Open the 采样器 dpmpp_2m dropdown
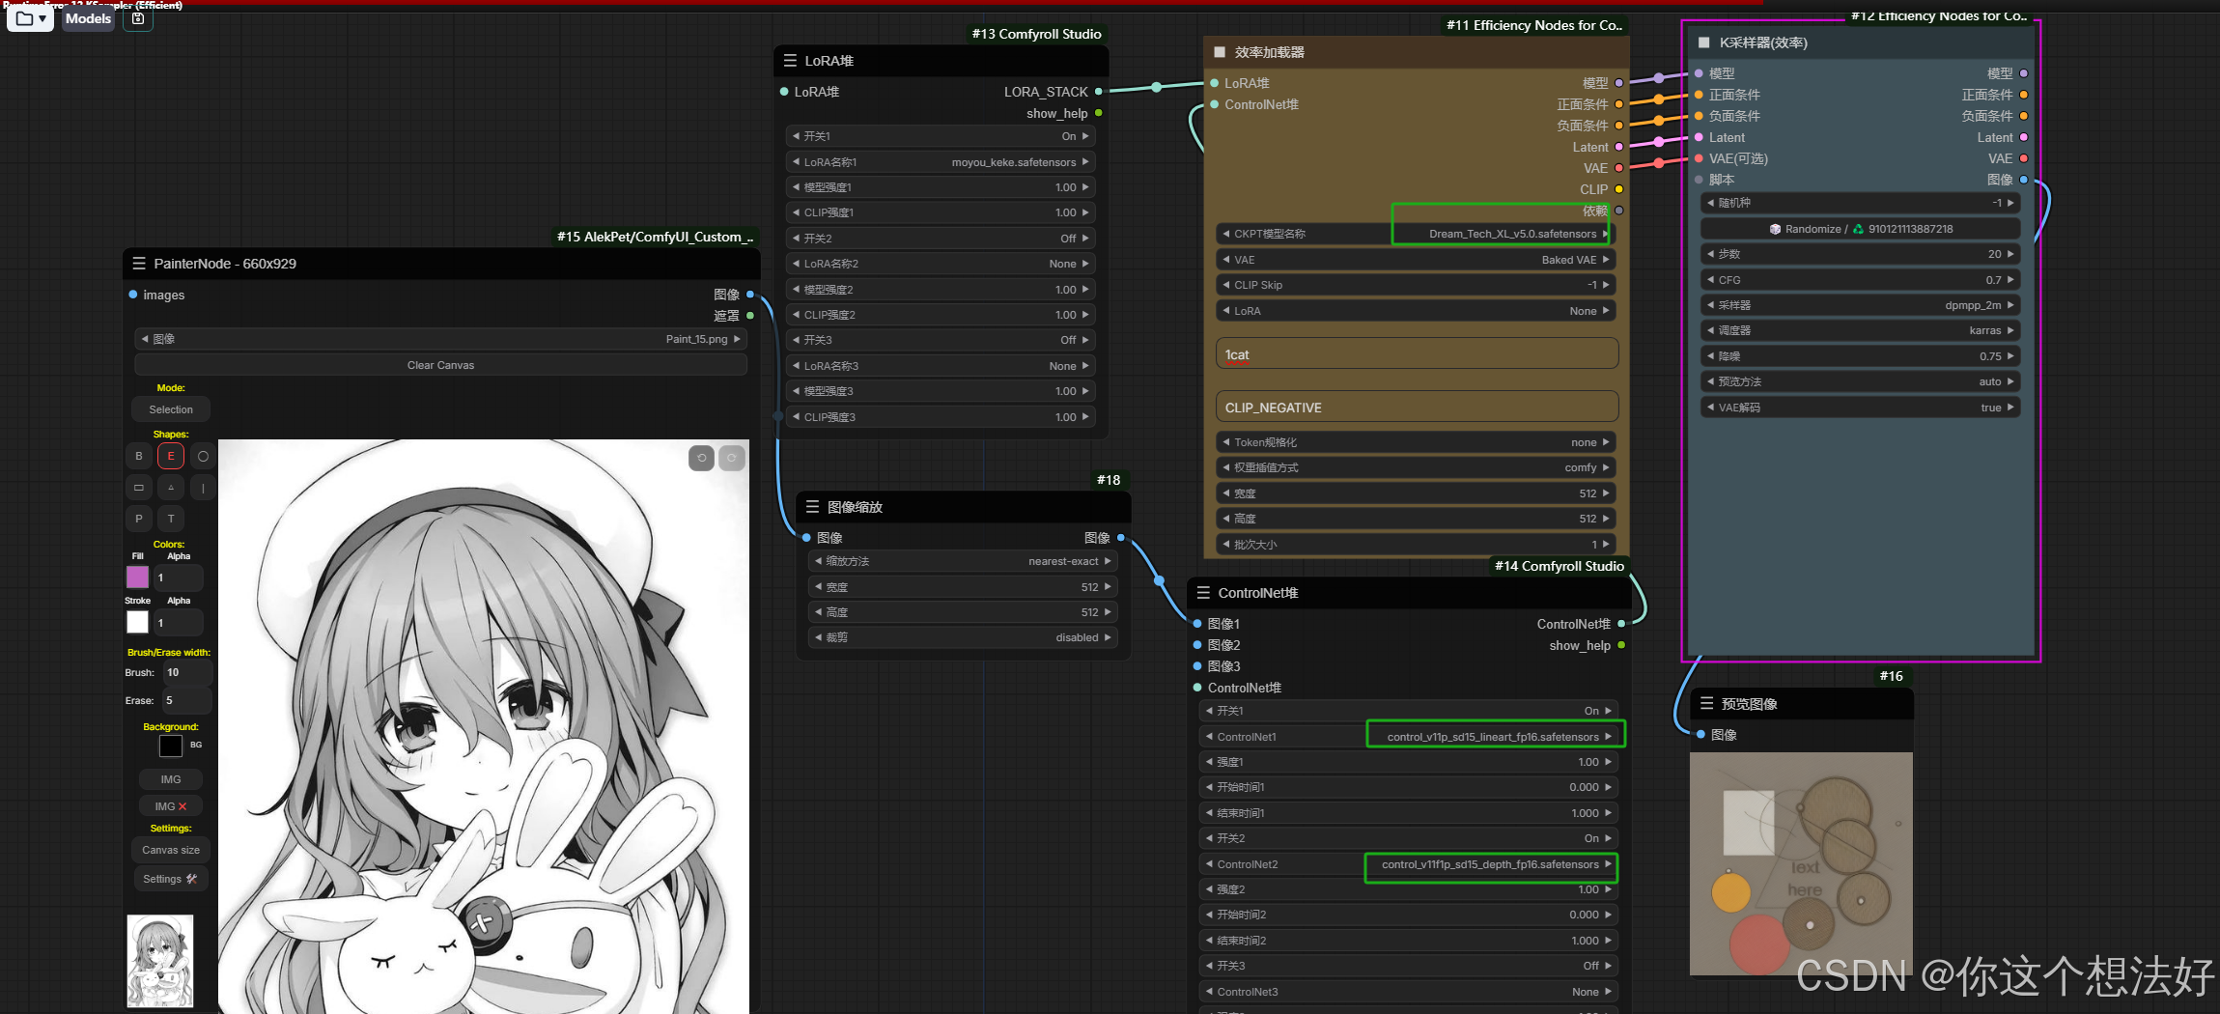The image size is (2220, 1014). 1860,305
